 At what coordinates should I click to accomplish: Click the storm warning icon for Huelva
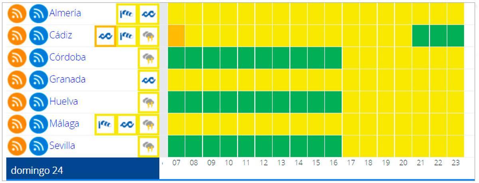148,103
